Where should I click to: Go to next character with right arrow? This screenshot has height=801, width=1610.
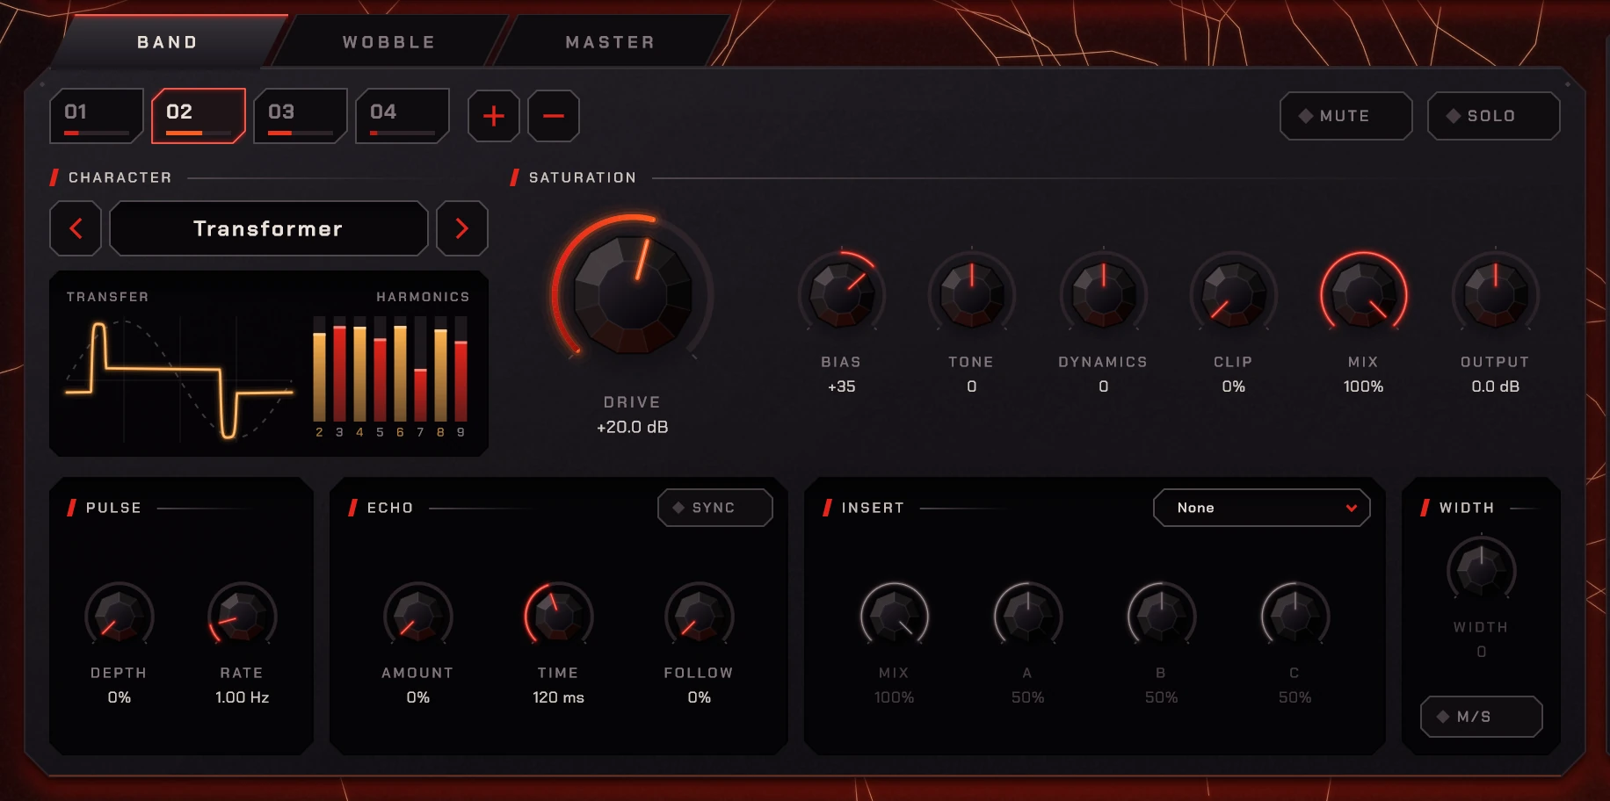coord(462,228)
